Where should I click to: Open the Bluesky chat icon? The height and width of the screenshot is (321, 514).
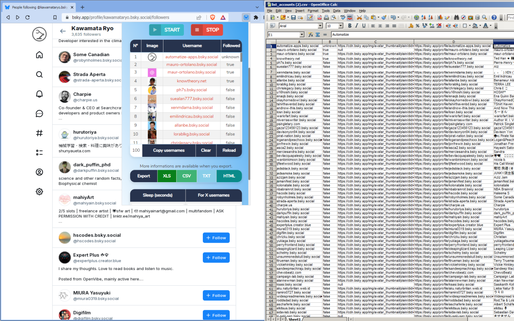[39, 114]
